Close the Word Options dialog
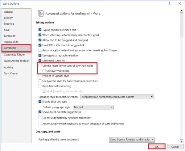185x151 pixels. click(179, 3)
